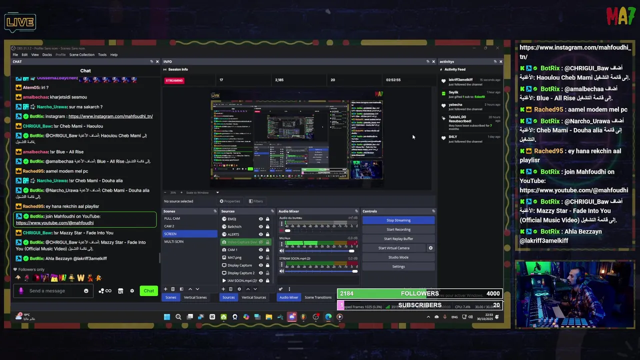Image resolution: width=640 pixels, height=360 pixels.
Task: Open File menu in OBS
Action: point(15,54)
